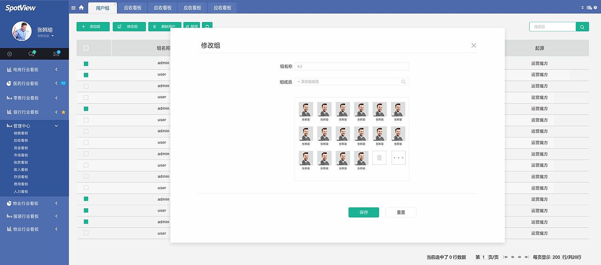Click the green magnifier search button
Screen dimensions: 601x265
pyautogui.click(x=582, y=27)
